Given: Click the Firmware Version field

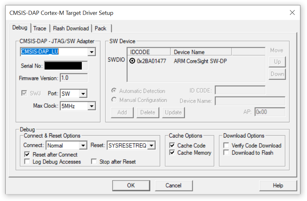Looking at the screenshot, I should [x=74, y=78].
